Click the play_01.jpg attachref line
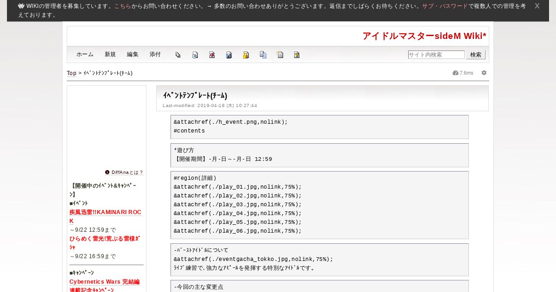 [238, 187]
